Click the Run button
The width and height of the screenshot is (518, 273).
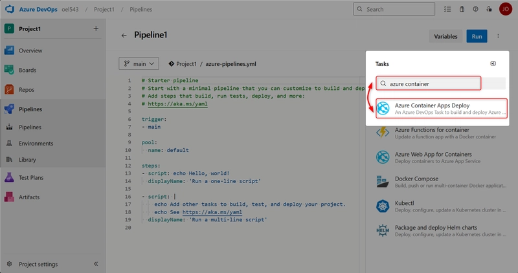477,36
